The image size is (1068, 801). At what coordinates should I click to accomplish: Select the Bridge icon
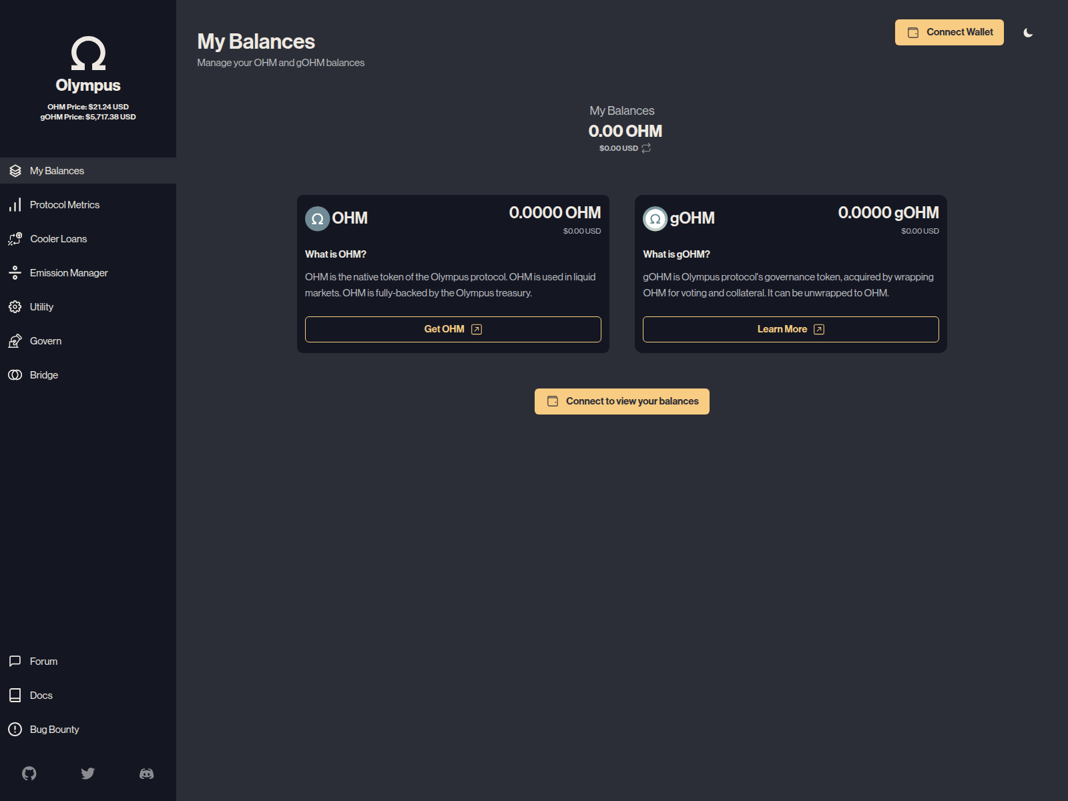click(15, 374)
